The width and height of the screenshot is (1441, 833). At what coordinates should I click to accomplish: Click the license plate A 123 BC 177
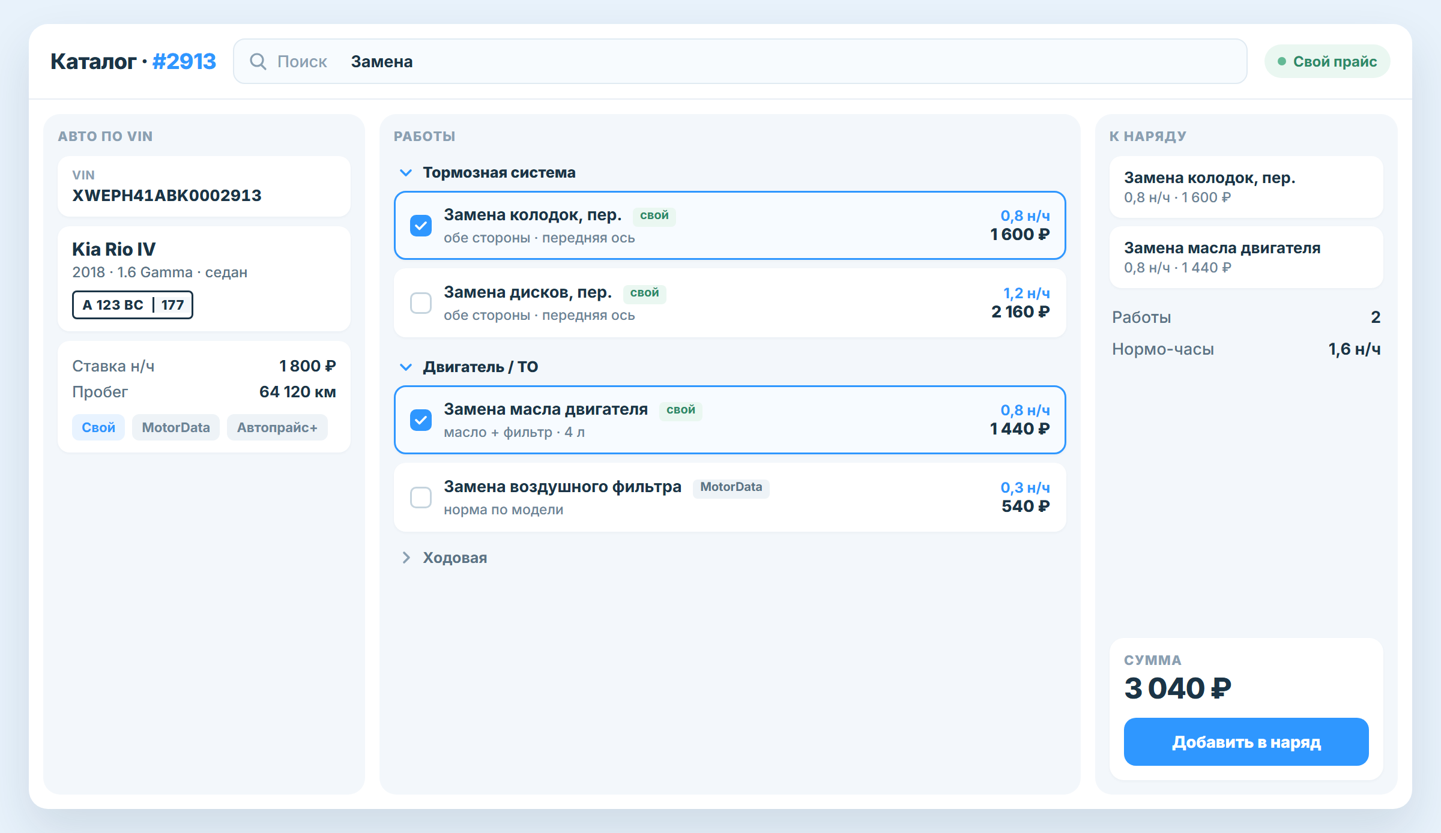click(x=133, y=305)
